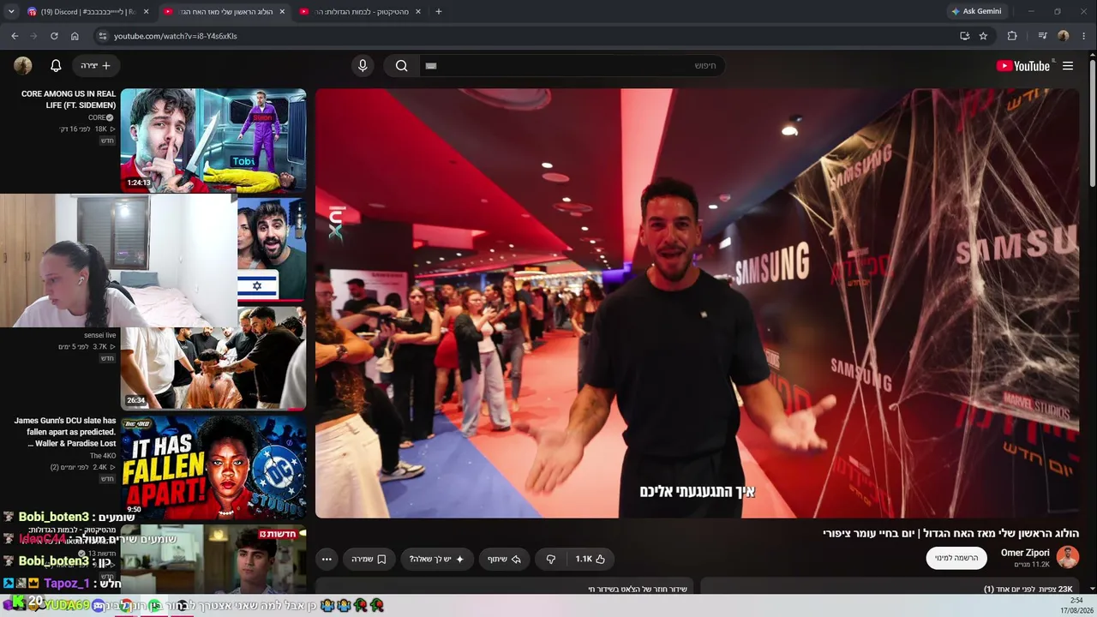Pause the video by clicking the player
Image resolution: width=1097 pixels, height=617 pixels.
point(698,303)
